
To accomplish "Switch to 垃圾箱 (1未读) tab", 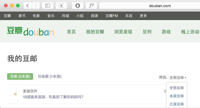I will pos(49,76).
